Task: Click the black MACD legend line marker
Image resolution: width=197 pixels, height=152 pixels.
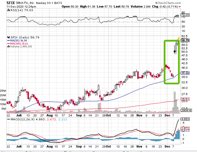Action: 8,119
